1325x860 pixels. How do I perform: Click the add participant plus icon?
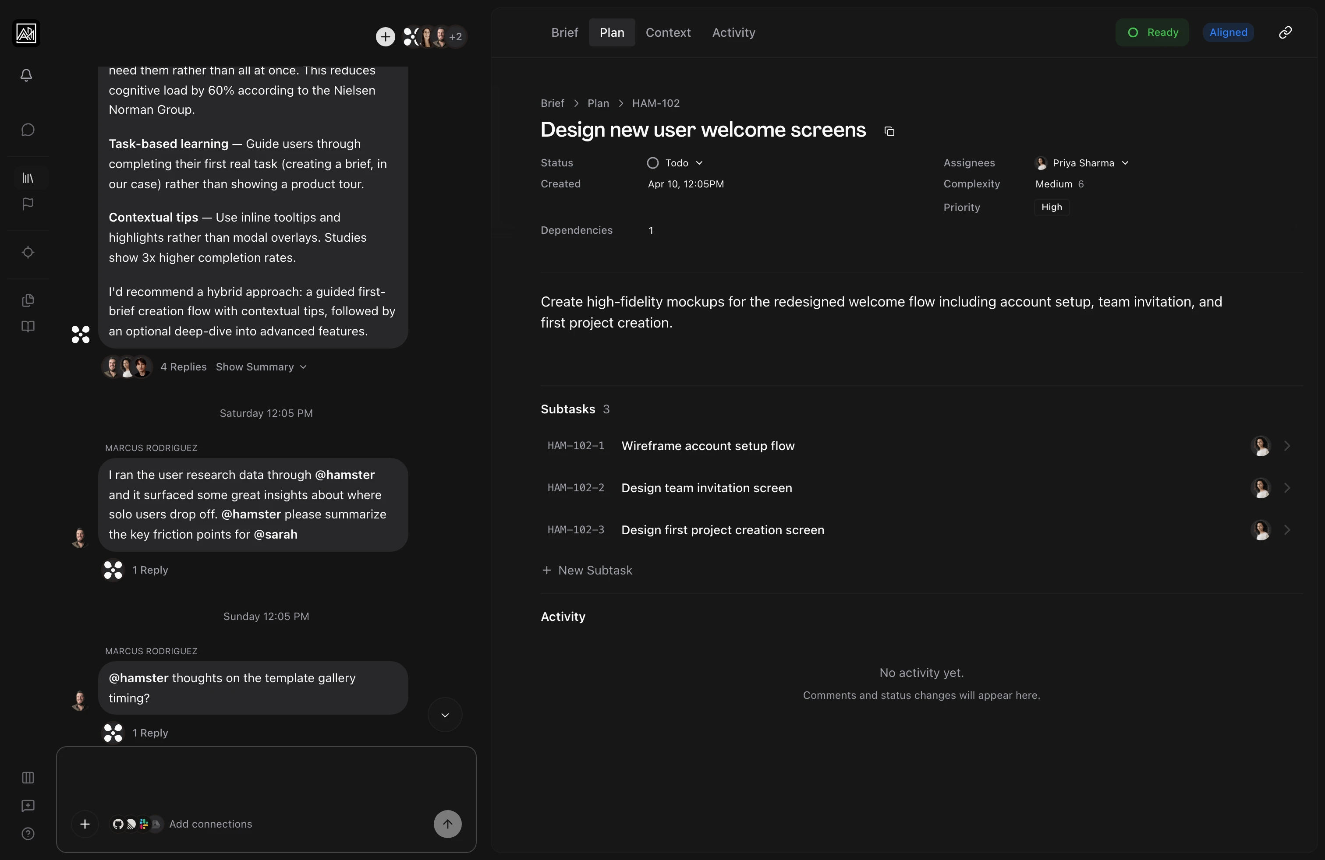pyautogui.click(x=385, y=37)
